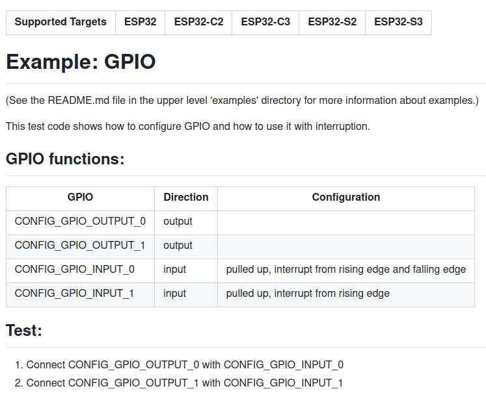Click the Configuration column header
This screenshot has width=486, height=393.
pyautogui.click(x=345, y=197)
